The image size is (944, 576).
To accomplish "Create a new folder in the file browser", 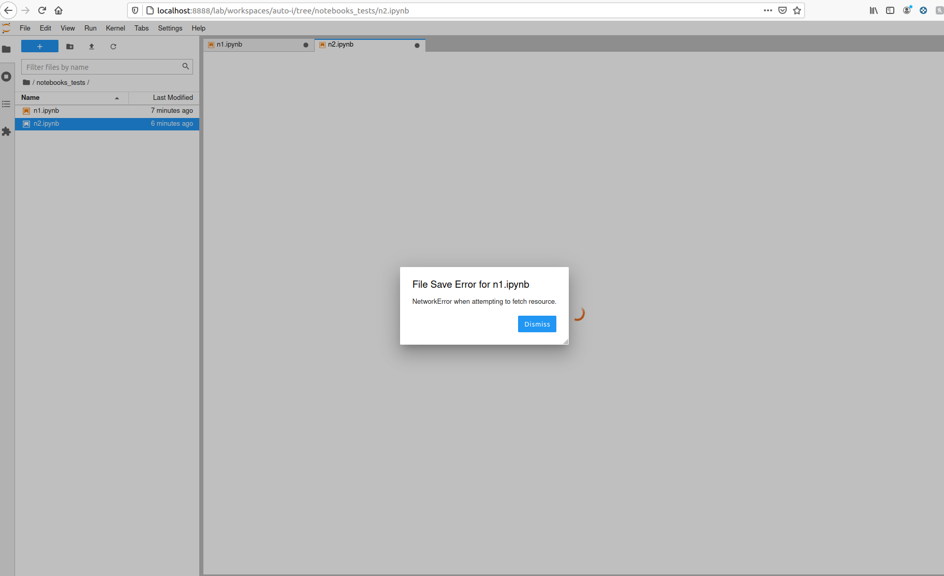I will pos(70,47).
